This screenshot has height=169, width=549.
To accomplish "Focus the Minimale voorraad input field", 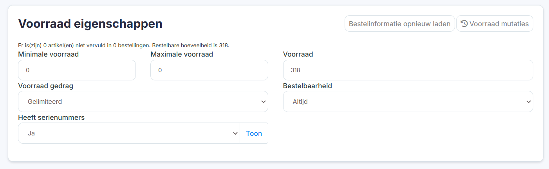I will (x=77, y=70).
